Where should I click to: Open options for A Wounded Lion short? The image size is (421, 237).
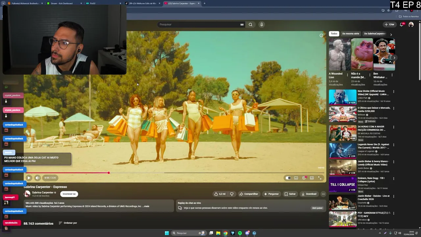click(x=347, y=75)
